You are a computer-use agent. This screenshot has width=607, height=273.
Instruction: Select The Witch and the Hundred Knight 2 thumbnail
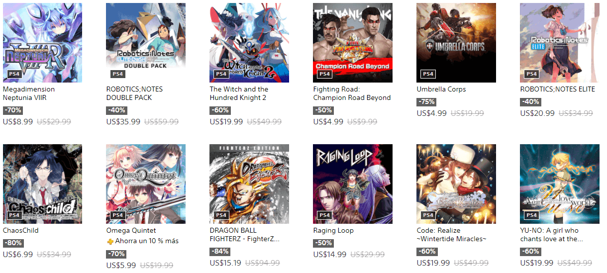250,43
